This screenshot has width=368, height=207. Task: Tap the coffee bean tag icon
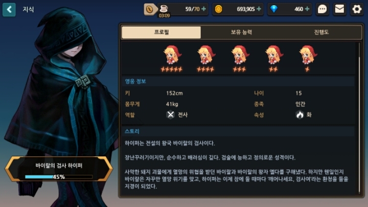coord(150,9)
